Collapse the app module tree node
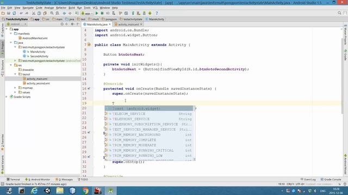348x195 pixels. coord(7,29)
